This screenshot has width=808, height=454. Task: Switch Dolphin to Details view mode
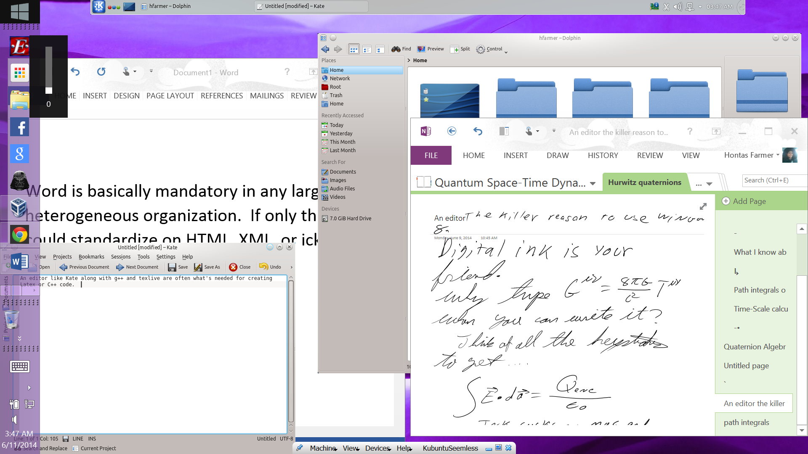pyautogui.click(x=380, y=50)
